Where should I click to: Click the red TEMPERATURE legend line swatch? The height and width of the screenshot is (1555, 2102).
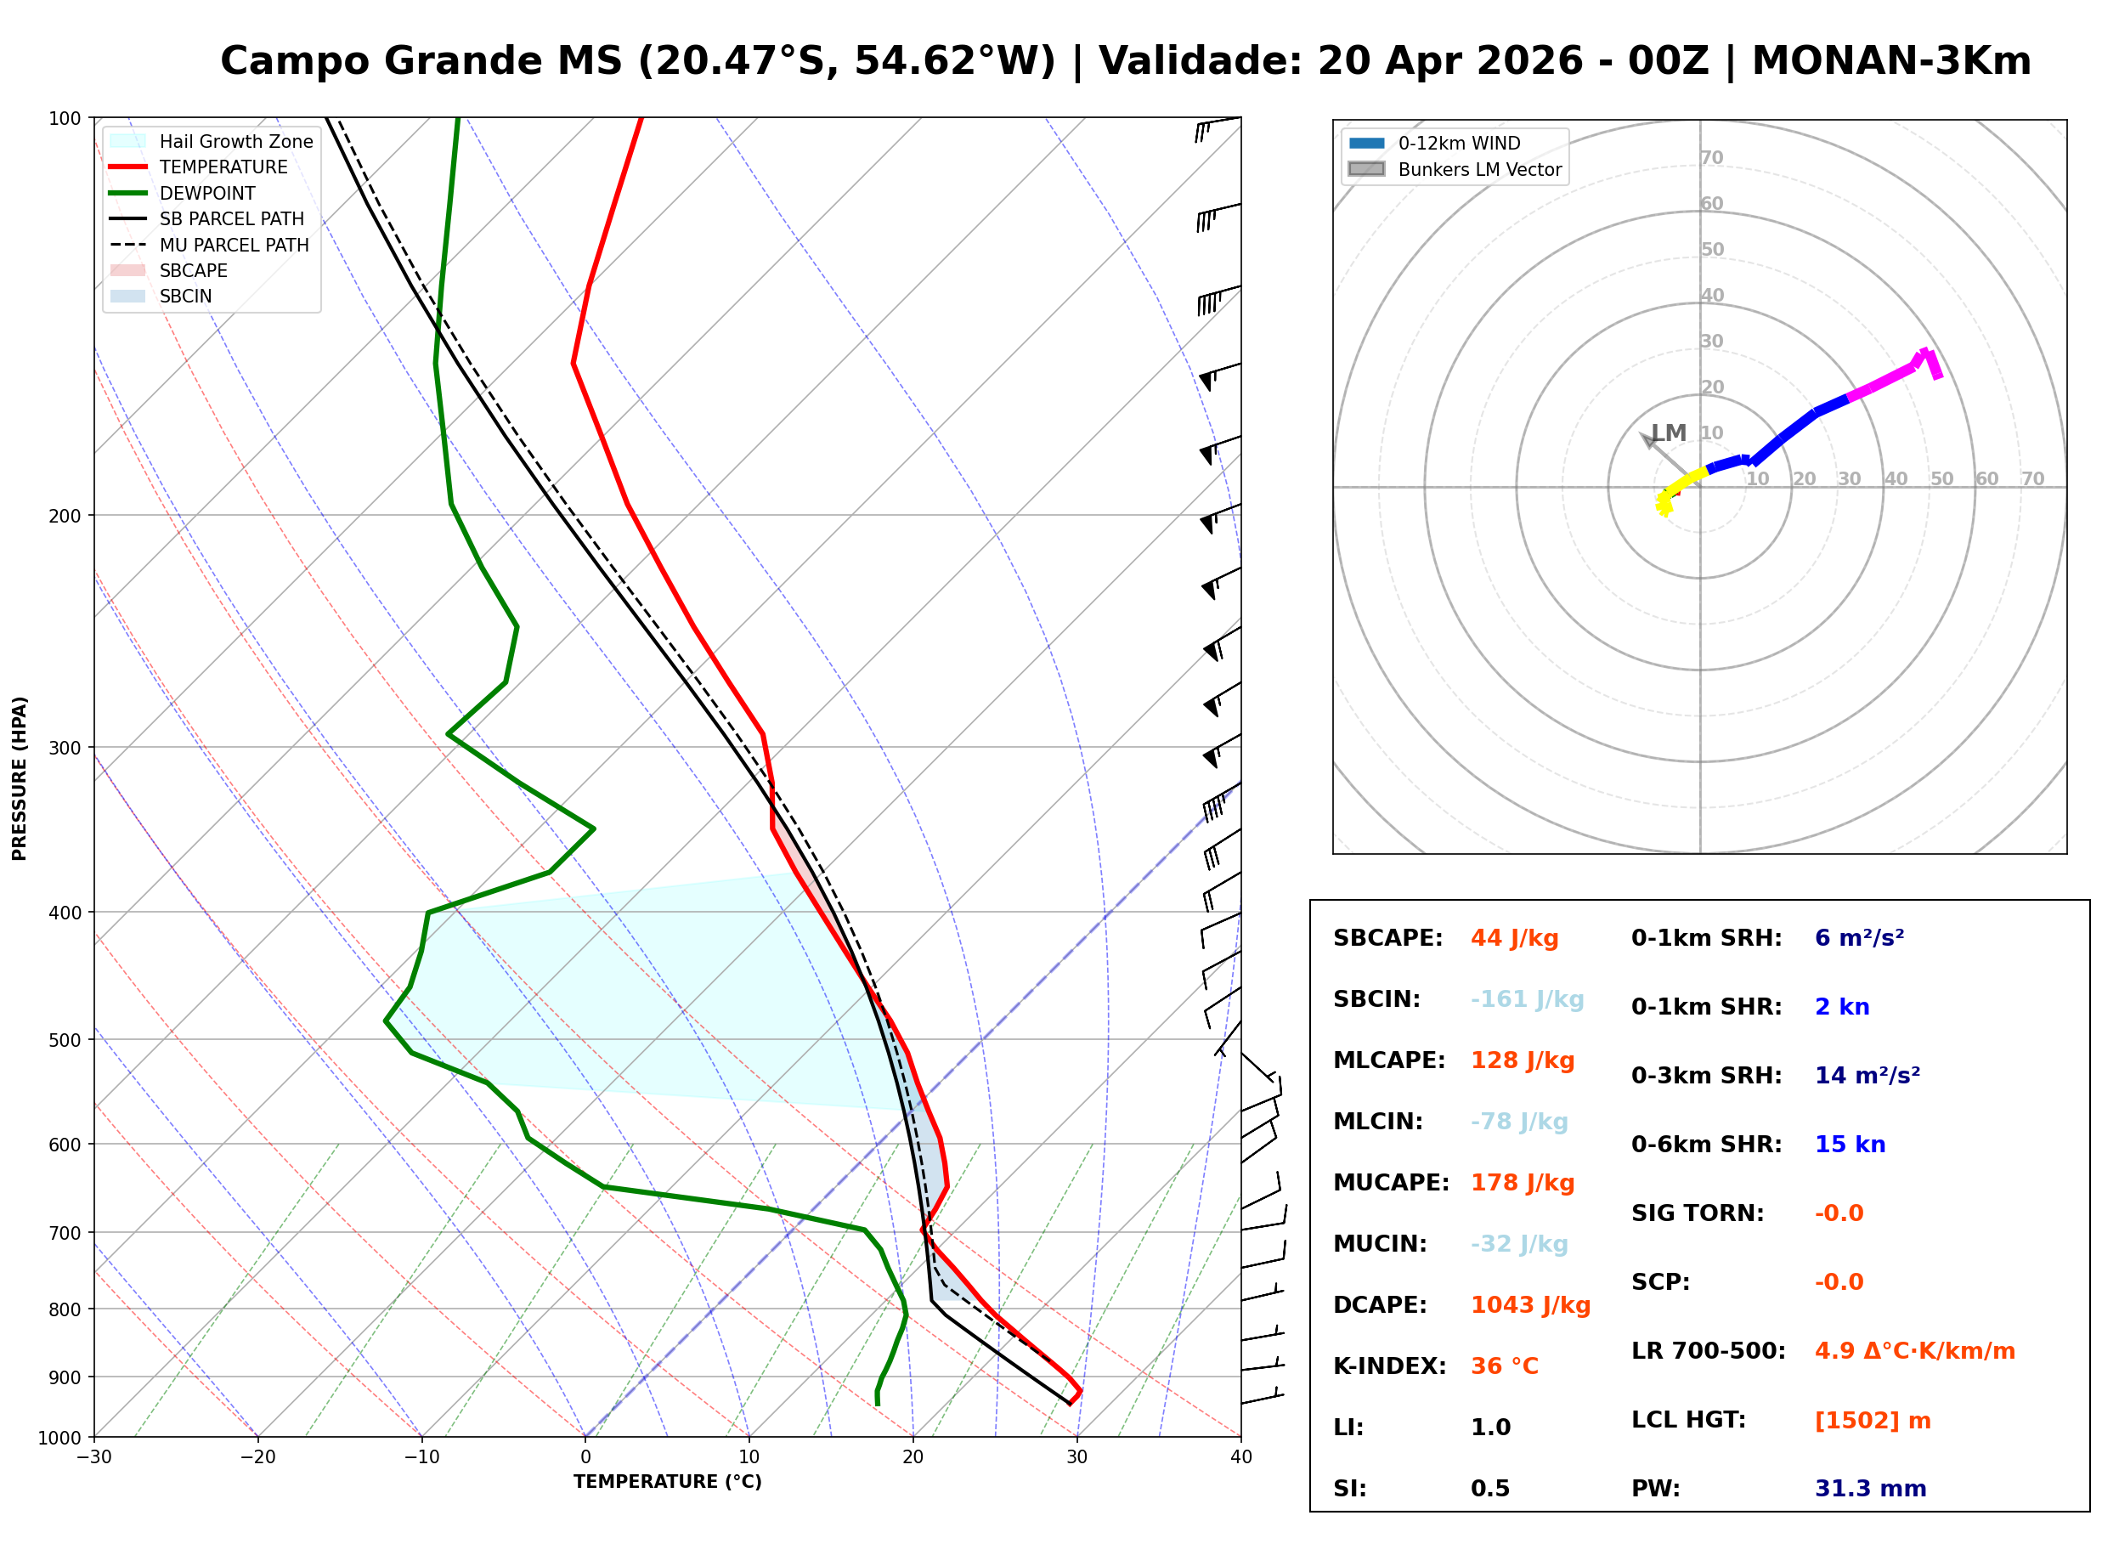click(128, 167)
